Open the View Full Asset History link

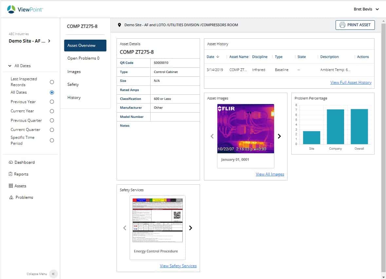click(351, 83)
